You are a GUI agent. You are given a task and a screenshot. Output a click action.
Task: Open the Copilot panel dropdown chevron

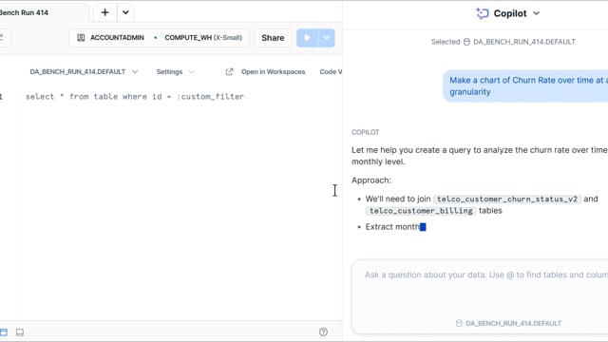(536, 13)
